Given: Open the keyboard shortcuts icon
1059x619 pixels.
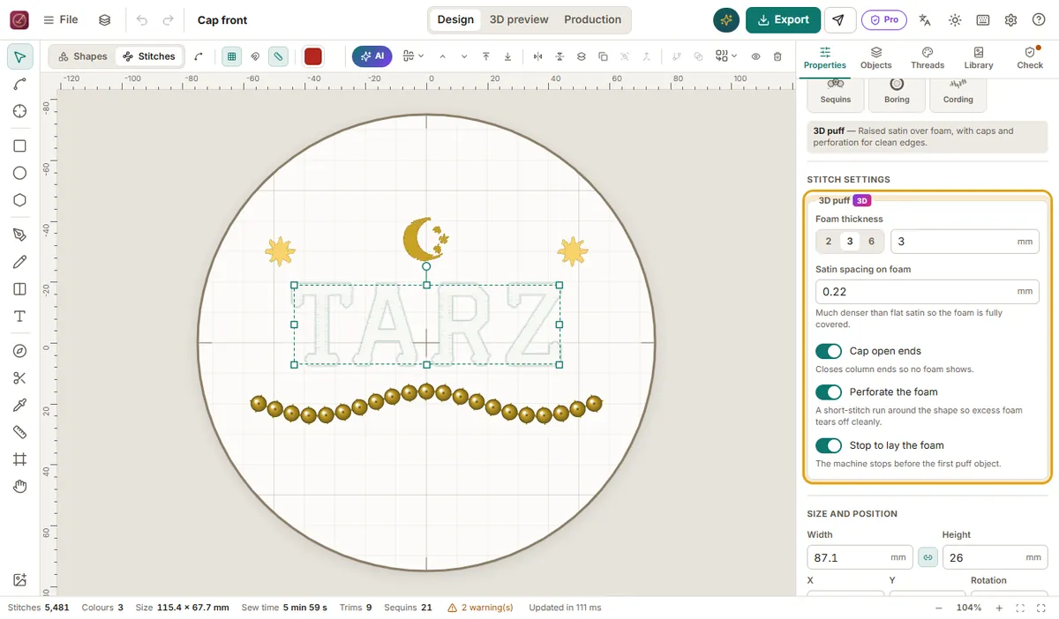Looking at the screenshot, I should coord(983,20).
